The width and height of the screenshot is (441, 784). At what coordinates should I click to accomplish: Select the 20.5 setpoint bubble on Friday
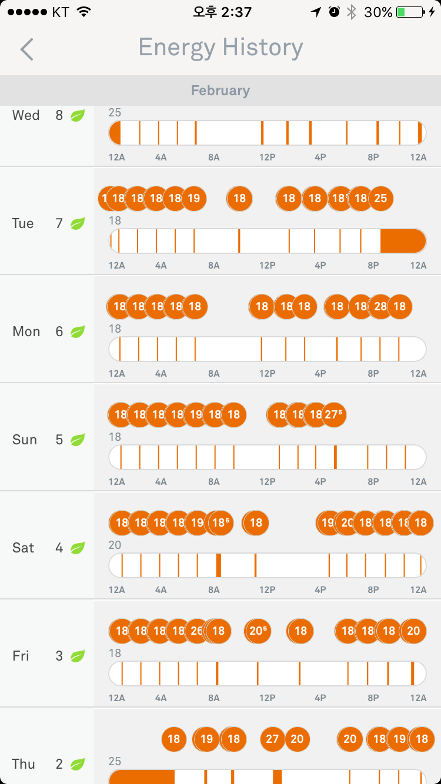click(x=258, y=631)
